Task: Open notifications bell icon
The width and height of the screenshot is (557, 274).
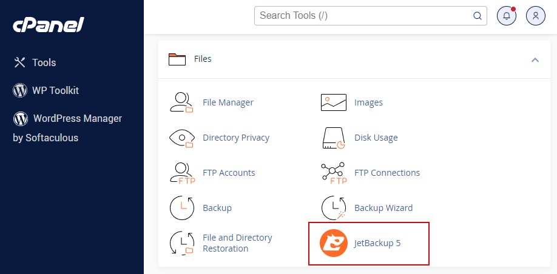Action: click(506, 16)
